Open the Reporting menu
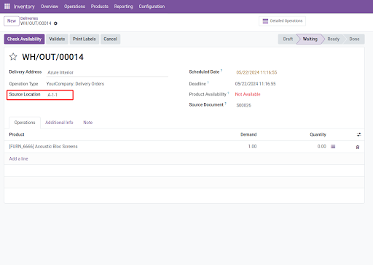 tap(123, 7)
